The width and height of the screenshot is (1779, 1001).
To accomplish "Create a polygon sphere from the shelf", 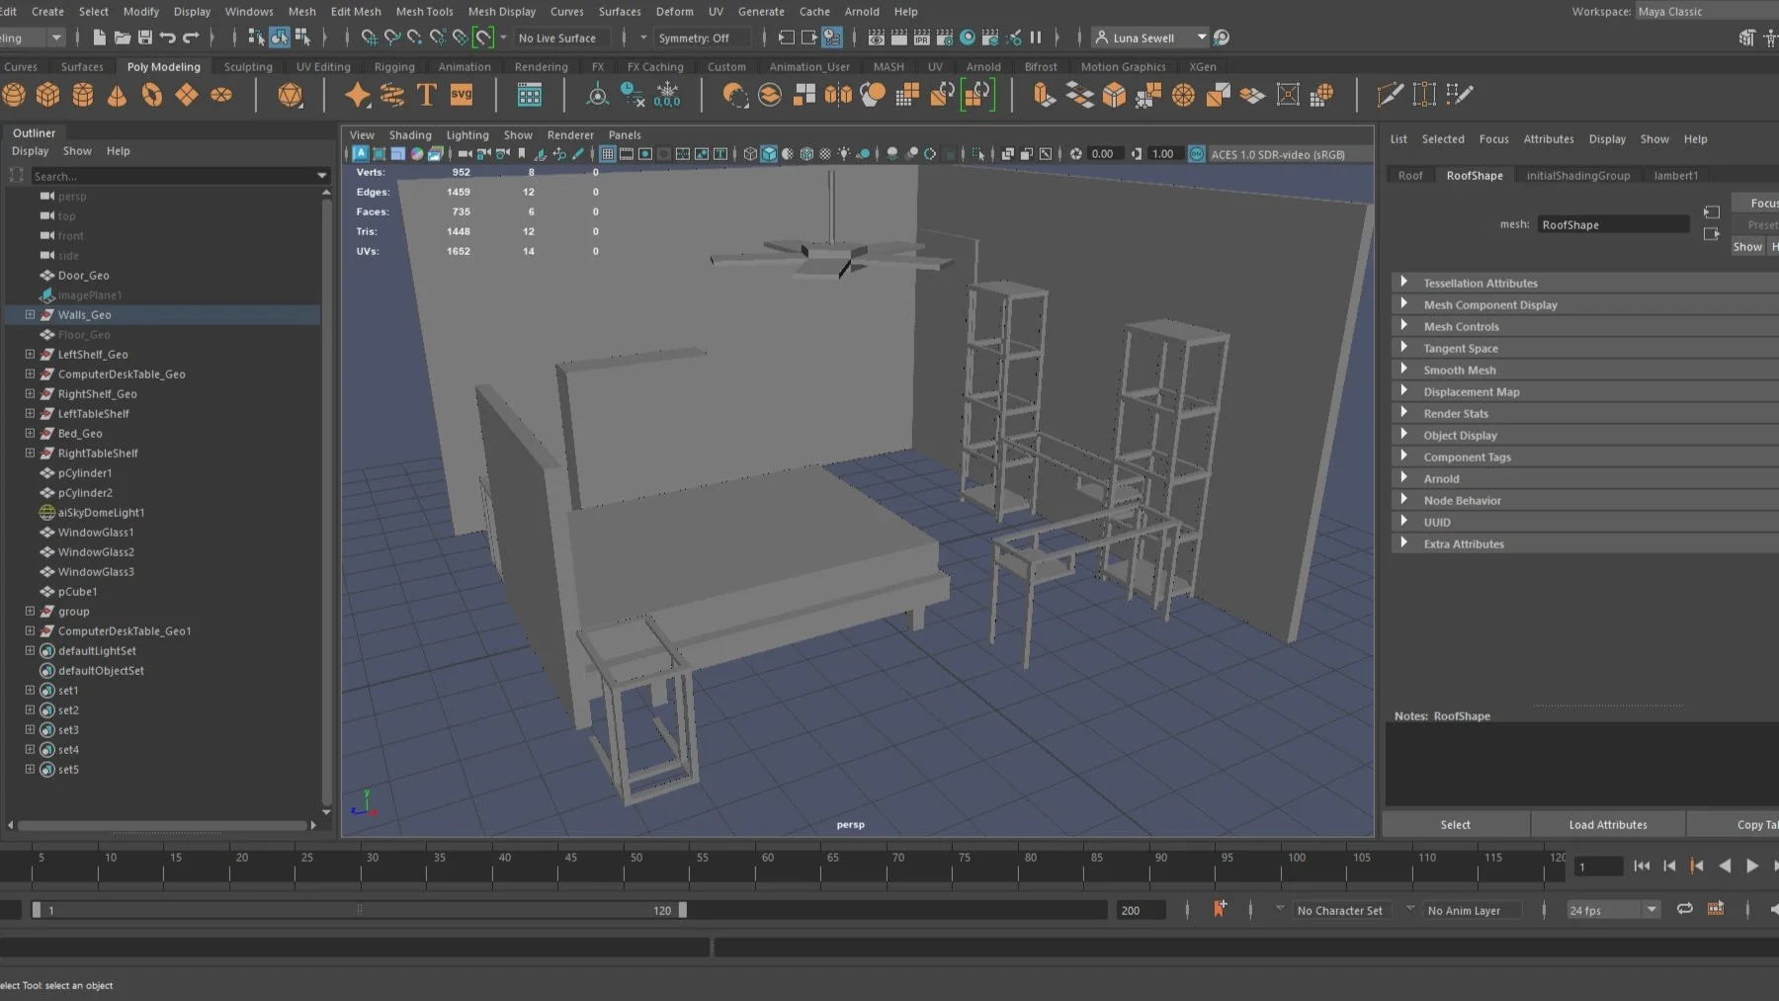I will (x=14, y=95).
